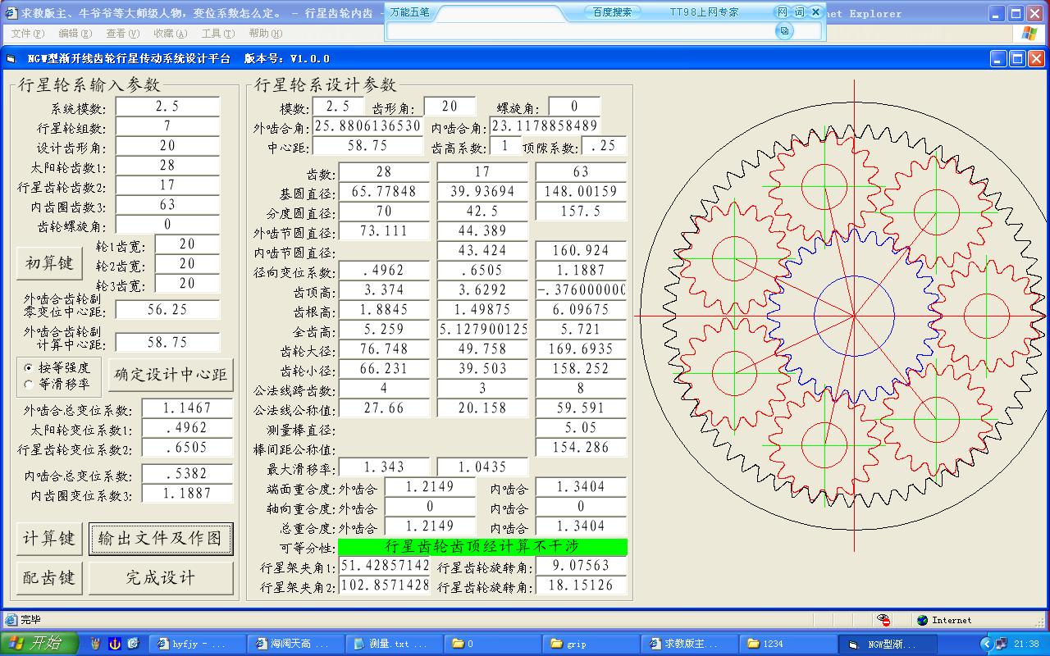Click the 齿轮螺旋角 input field
Screen dimensions: 1050x656
(167, 225)
